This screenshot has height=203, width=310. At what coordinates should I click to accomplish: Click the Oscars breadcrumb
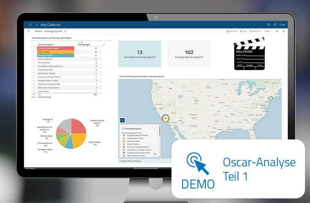click(x=38, y=31)
